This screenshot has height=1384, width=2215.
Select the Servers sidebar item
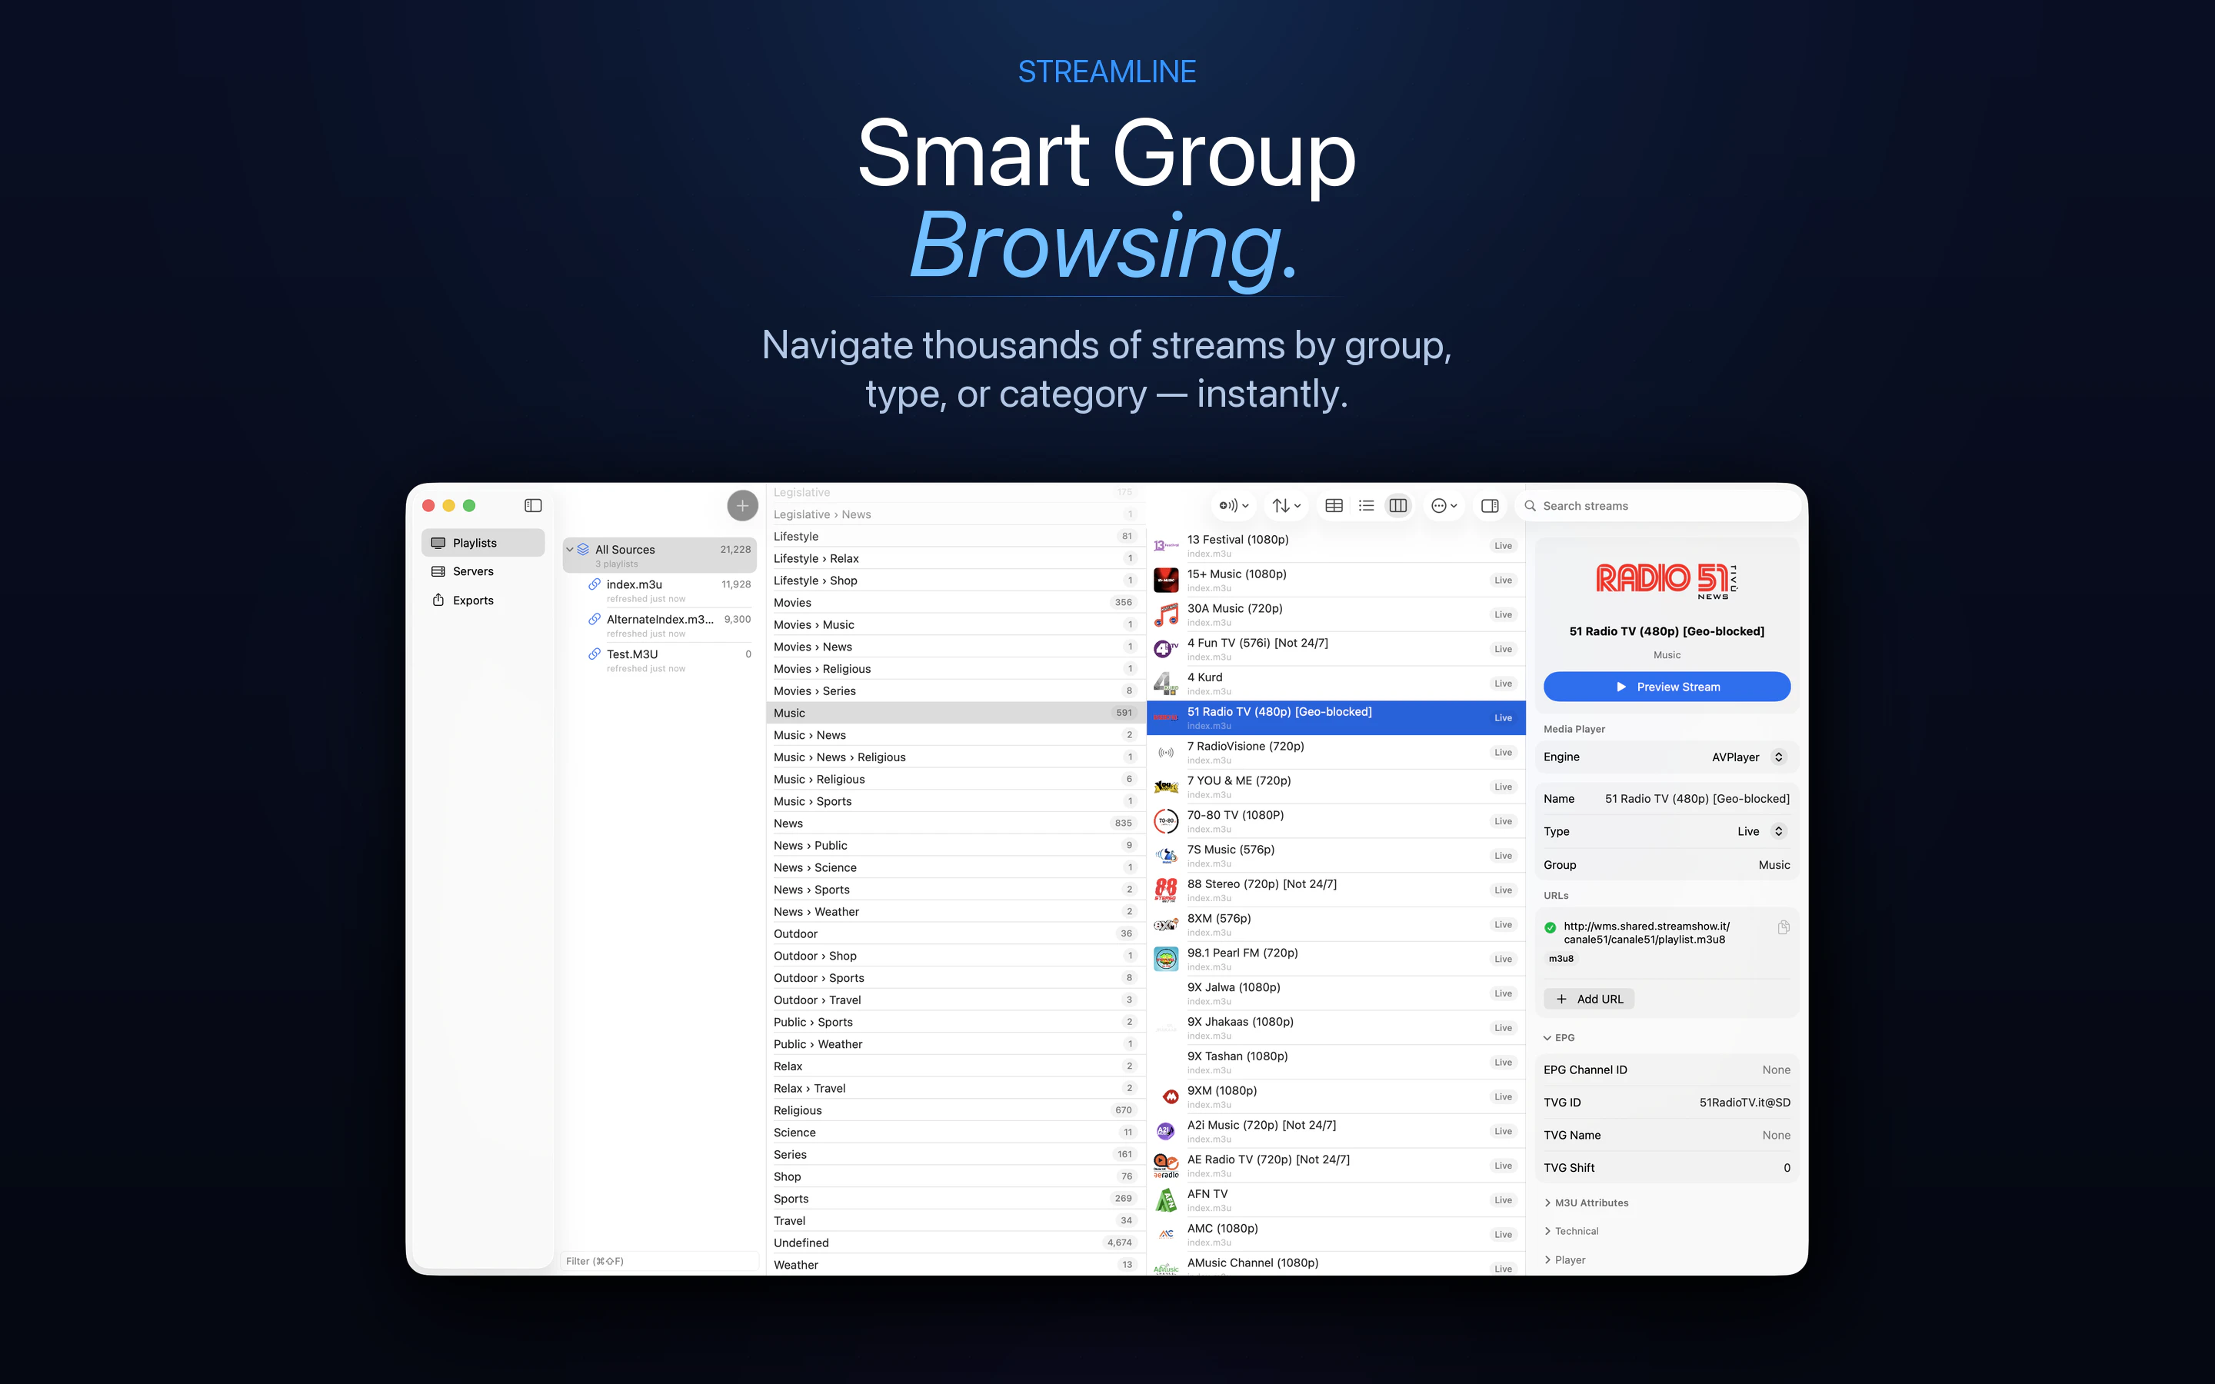tap(472, 571)
